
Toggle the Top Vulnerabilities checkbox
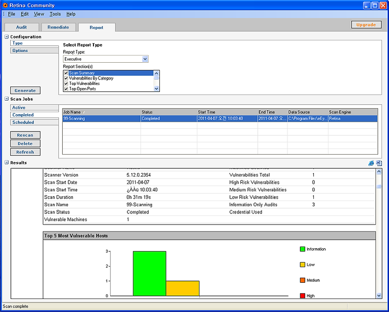click(x=66, y=83)
